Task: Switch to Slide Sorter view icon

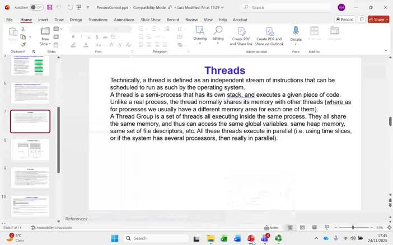Action: click(x=302, y=228)
